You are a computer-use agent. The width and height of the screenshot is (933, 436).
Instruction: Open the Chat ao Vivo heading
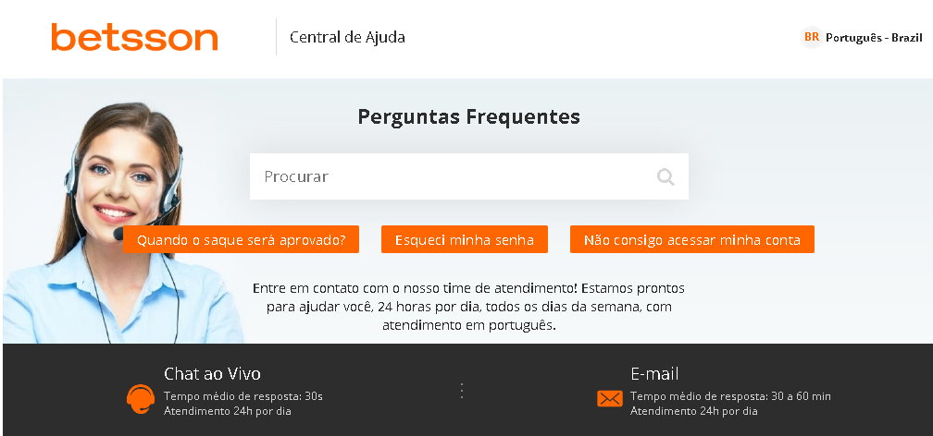212,374
